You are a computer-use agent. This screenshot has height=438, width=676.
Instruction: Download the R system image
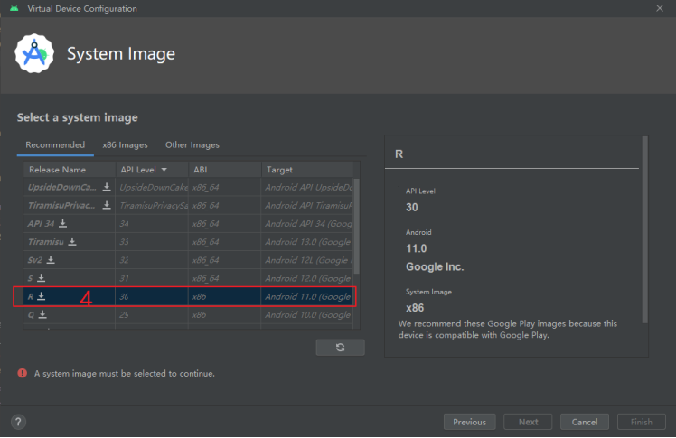point(42,296)
